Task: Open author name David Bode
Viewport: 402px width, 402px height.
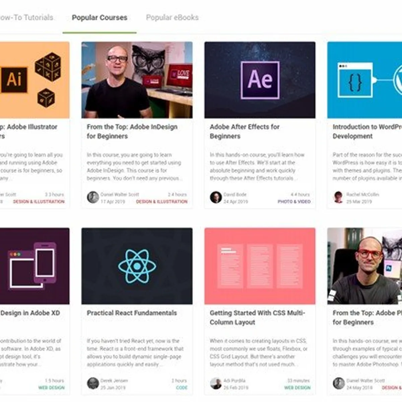Action: tap(235, 194)
